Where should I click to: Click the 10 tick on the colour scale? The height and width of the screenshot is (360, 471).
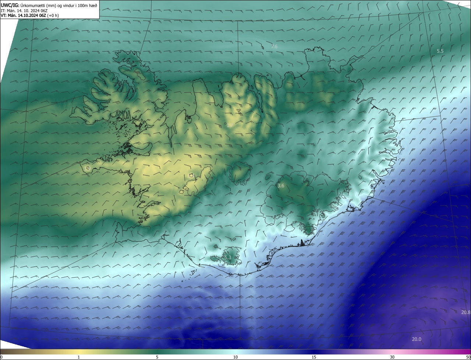click(235, 357)
